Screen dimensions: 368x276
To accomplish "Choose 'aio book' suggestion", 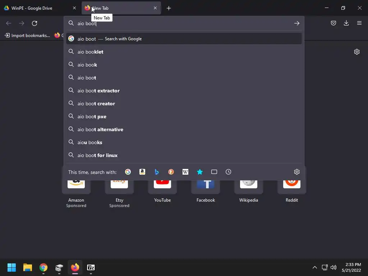I will (184, 65).
